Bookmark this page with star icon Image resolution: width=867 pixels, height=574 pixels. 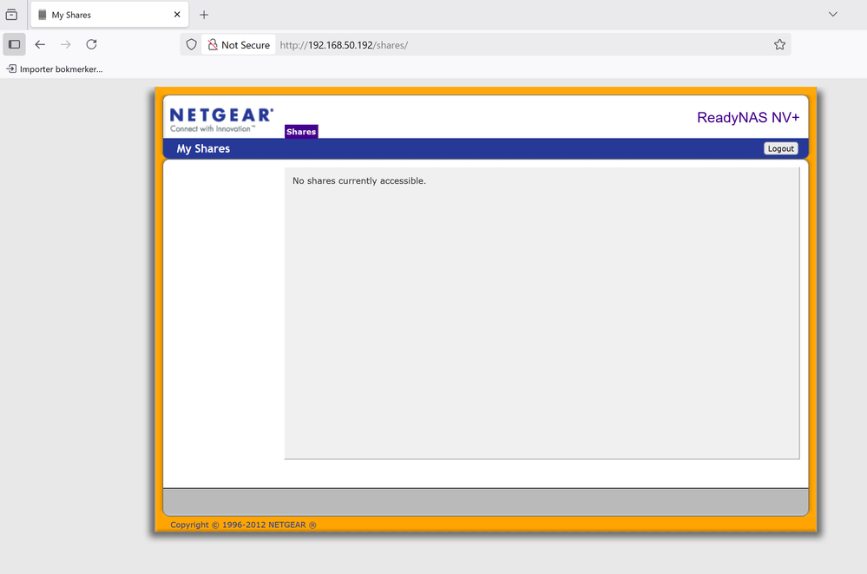[779, 45]
